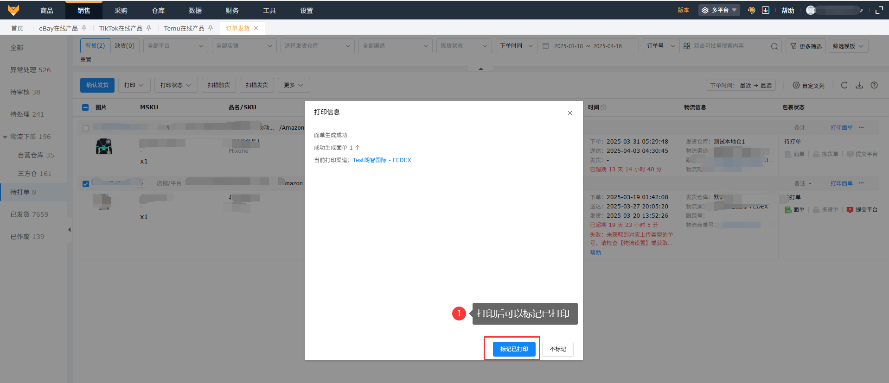Expand the 更多 actions dropdown
The image size is (889, 383).
pos(294,85)
